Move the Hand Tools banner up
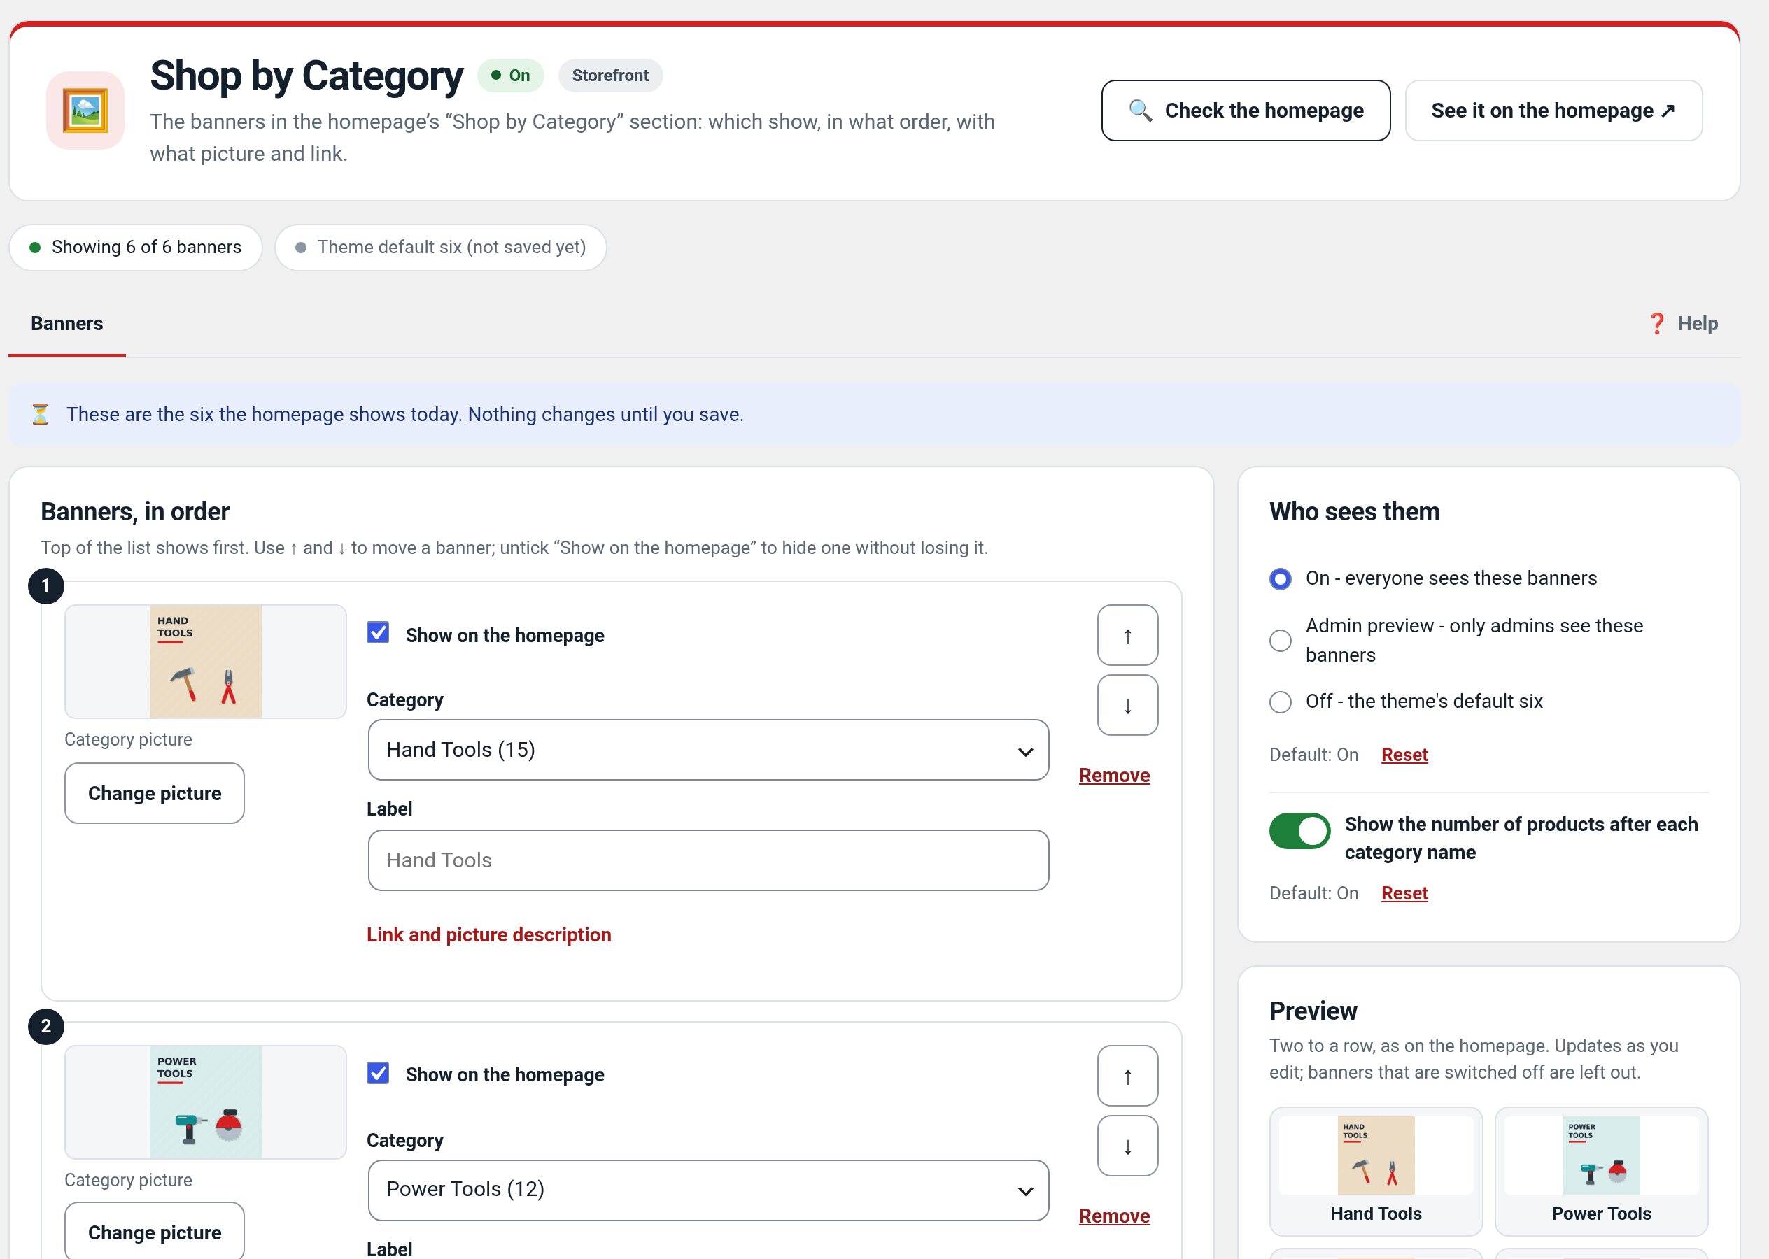 pos(1127,635)
